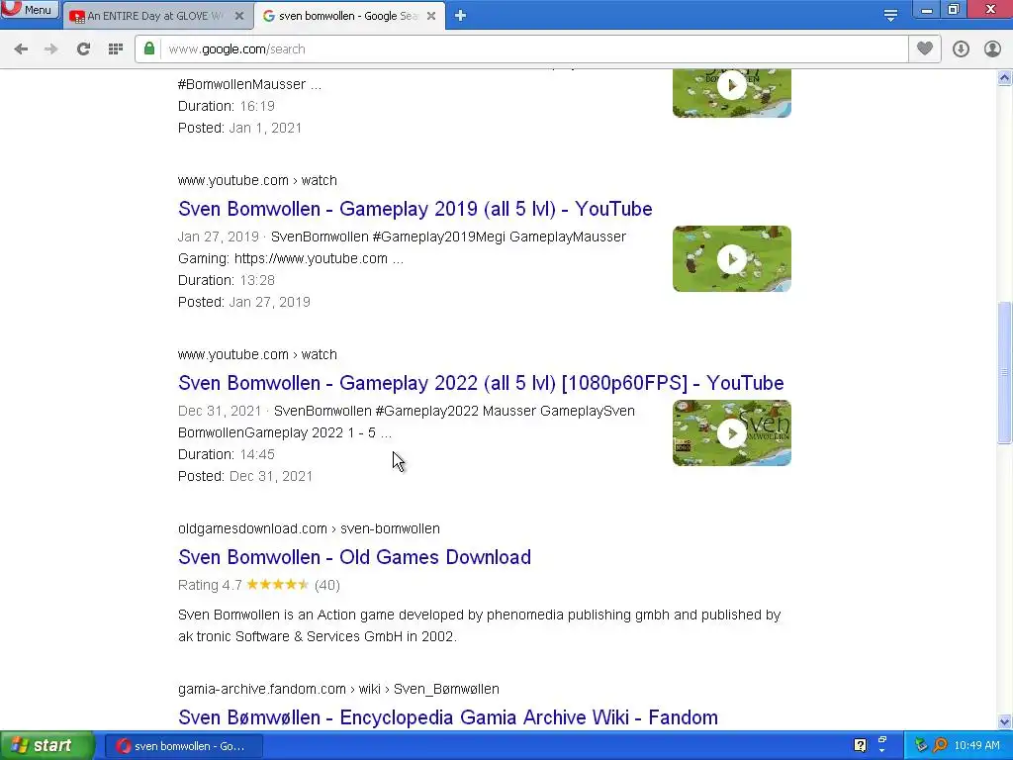This screenshot has width=1013, height=760.
Task: Click the scrollbar down arrow
Action: [x=1005, y=721]
